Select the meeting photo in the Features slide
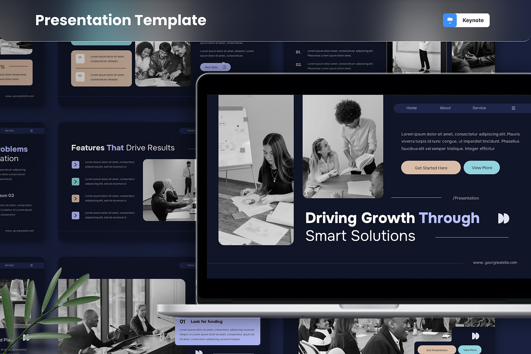531x354 pixels. (169, 190)
